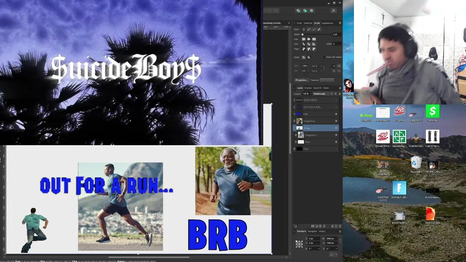Select the dashed line stroke style

pyautogui.click(x=314, y=29)
